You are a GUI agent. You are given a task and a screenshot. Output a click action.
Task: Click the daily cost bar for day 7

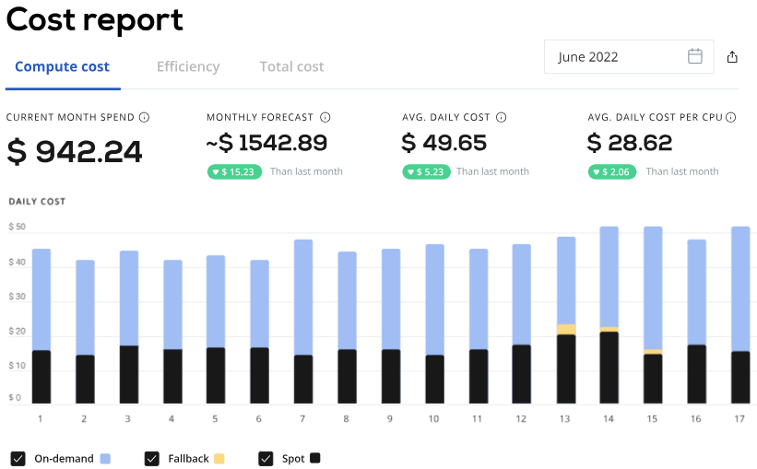tap(302, 321)
